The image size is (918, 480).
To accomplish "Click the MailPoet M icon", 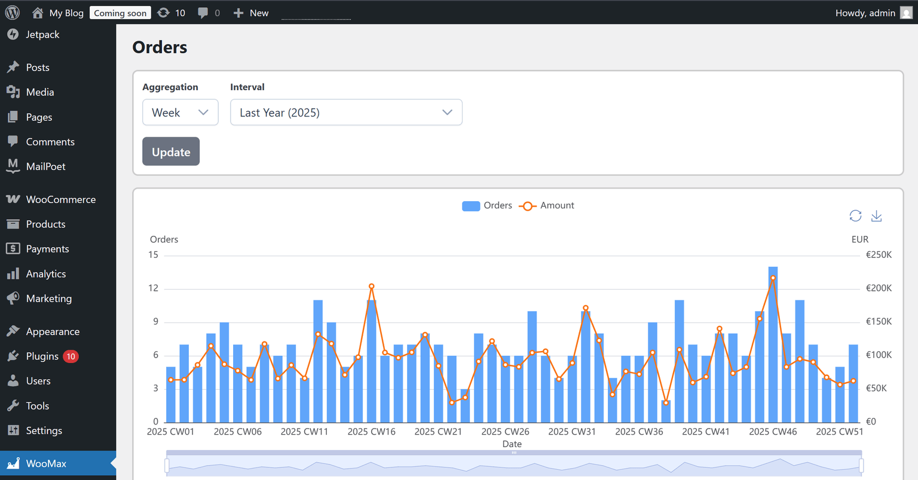I will (x=13, y=167).
